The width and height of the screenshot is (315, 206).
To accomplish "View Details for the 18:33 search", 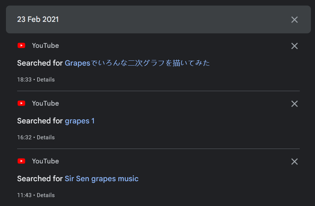I will tap(46, 80).
